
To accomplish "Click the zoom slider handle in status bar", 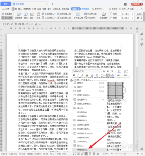I will (x=125, y=154).
